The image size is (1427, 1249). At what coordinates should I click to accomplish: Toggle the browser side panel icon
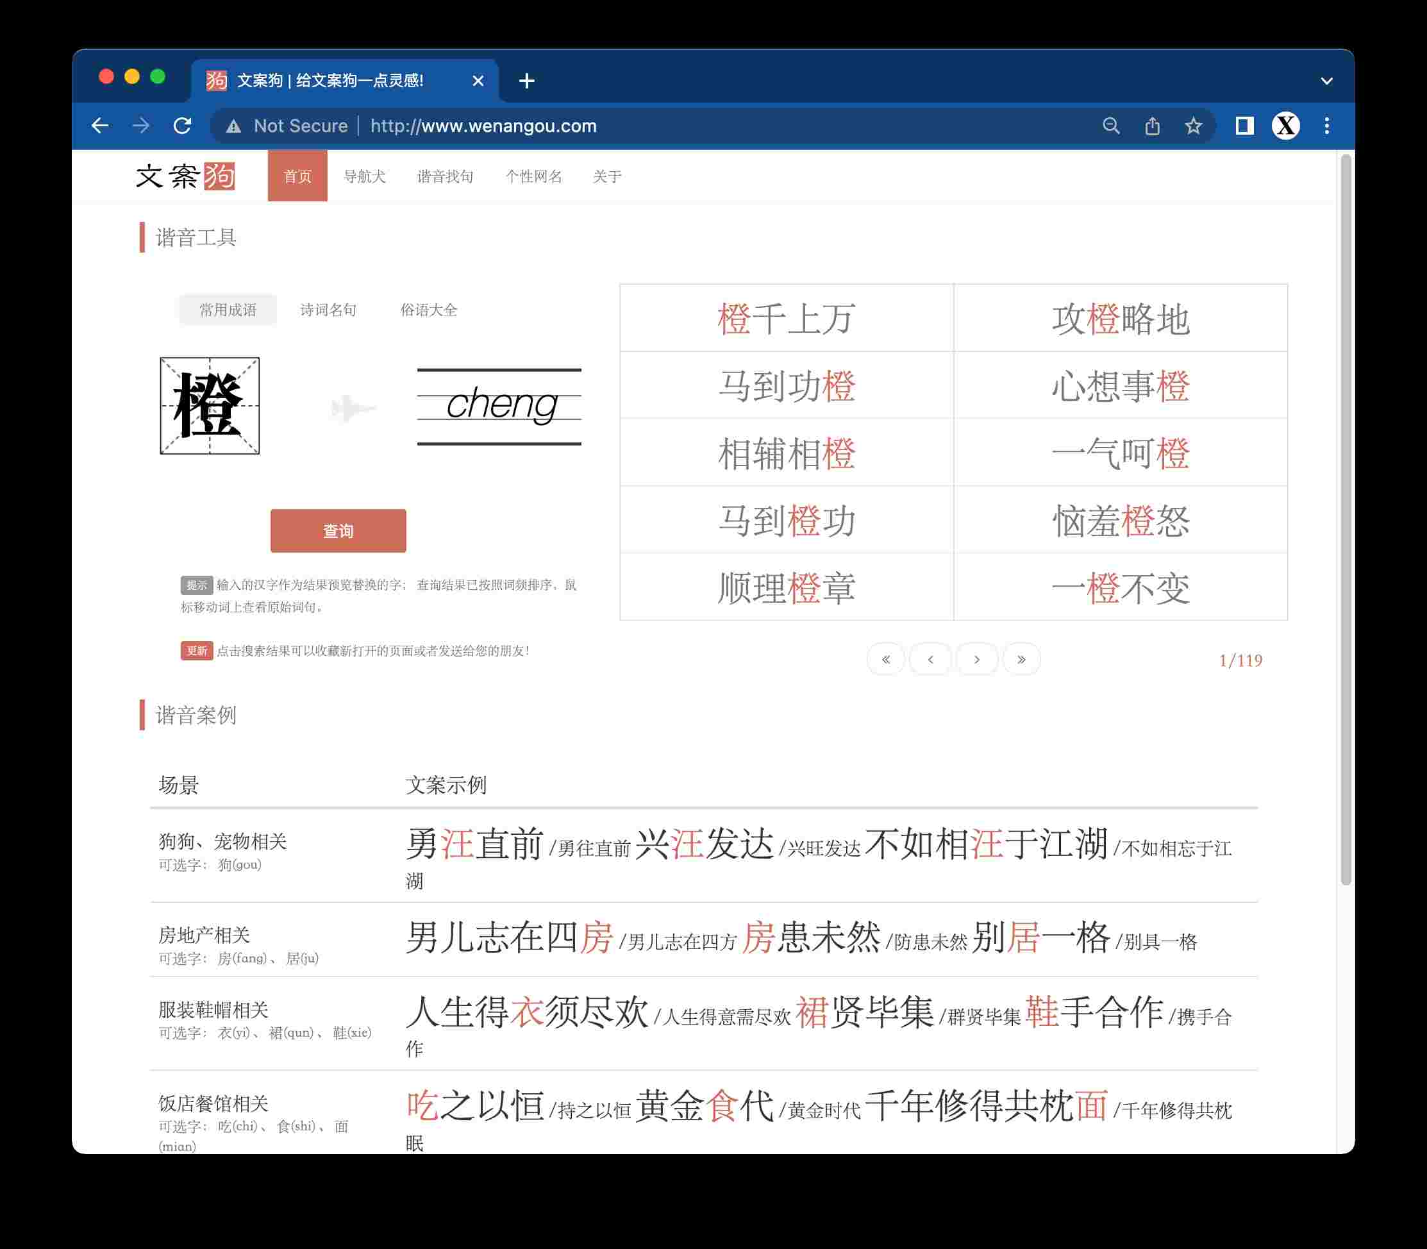pos(1244,126)
